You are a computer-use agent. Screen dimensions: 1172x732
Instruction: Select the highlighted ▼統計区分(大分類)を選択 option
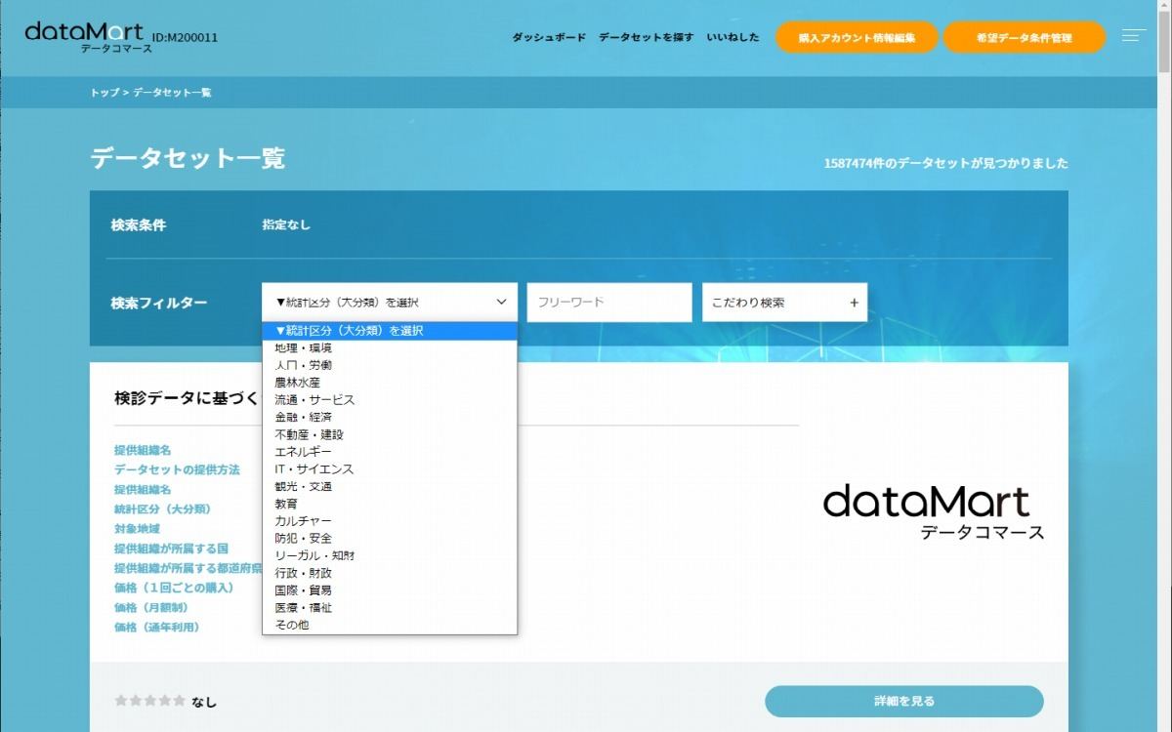[x=390, y=331]
